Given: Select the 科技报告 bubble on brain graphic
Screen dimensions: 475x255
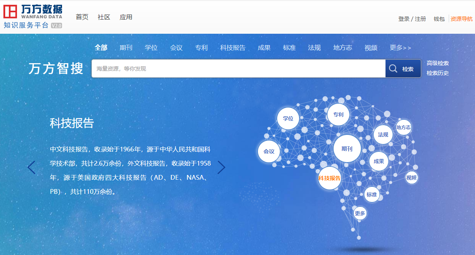Looking at the screenshot, I should pyautogui.click(x=330, y=178).
